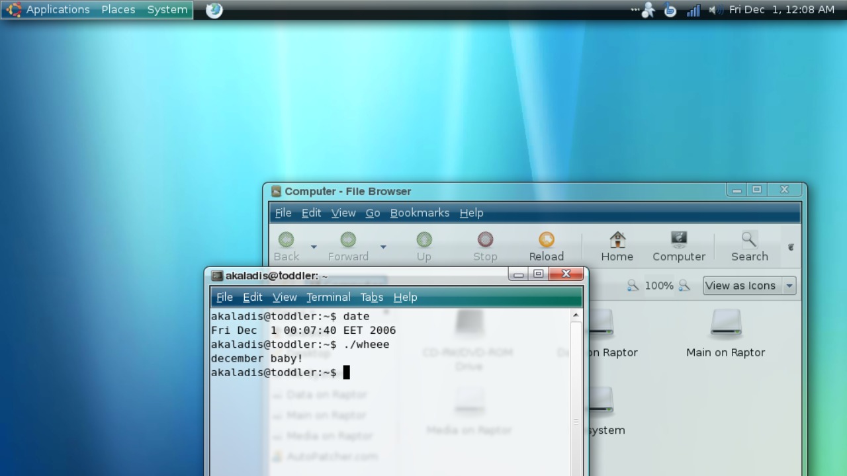
Task: Go to Home folder in File Browser
Action: (x=617, y=247)
